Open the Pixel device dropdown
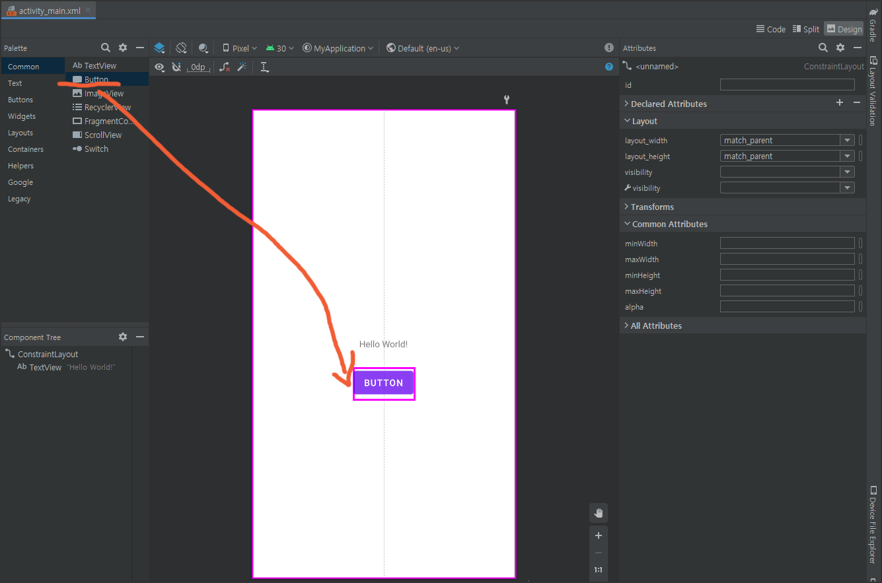Image resolution: width=882 pixels, height=583 pixels. 239,48
